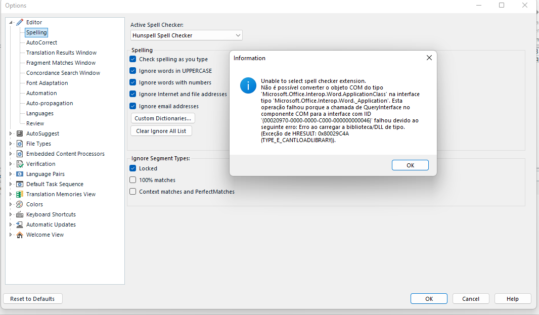Screen dimensions: 539x315
Task: Click the Automatic Updates icon
Action: [20, 224]
